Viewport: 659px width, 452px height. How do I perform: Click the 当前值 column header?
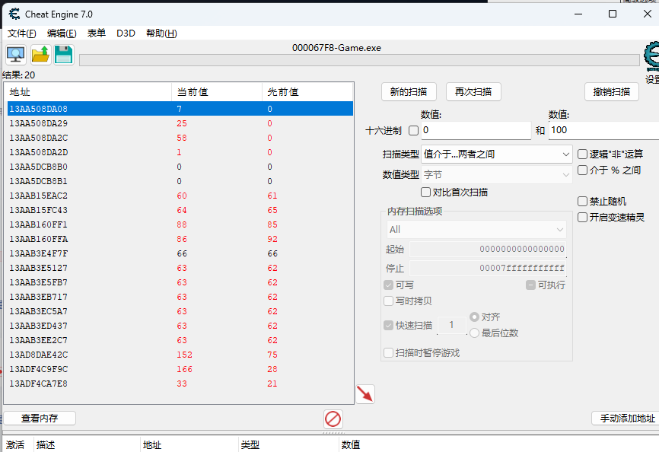[217, 92]
